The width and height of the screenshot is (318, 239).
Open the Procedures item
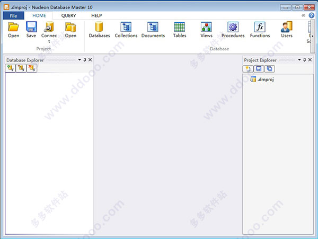click(233, 30)
